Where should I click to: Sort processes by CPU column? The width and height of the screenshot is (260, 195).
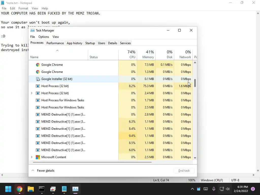click(x=128, y=55)
